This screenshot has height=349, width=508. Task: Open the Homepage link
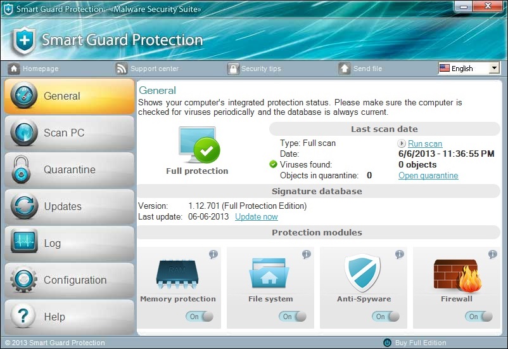41,69
